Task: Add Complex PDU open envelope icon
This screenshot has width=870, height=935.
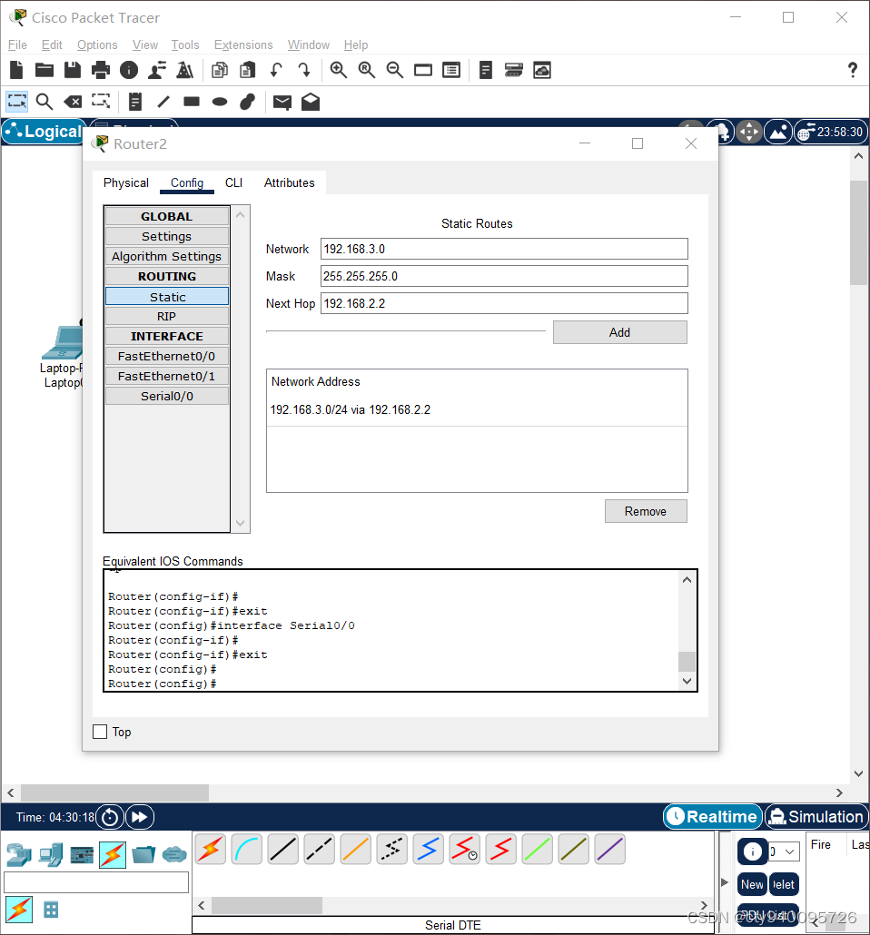Action: (x=311, y=102)
